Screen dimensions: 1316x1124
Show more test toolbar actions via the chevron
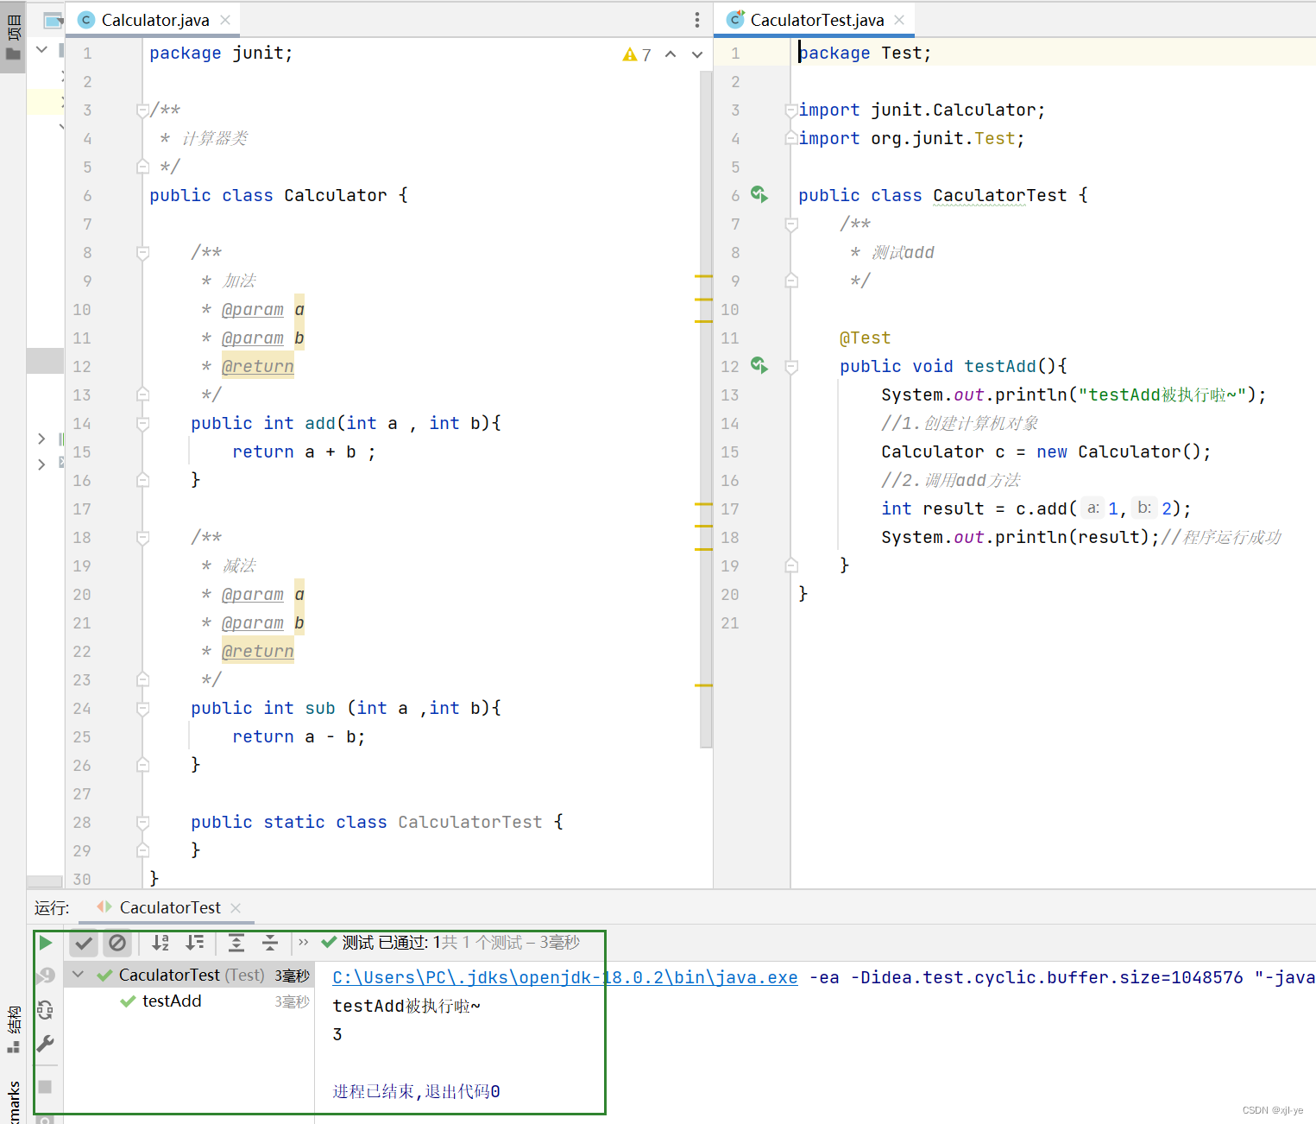point(304,943)
